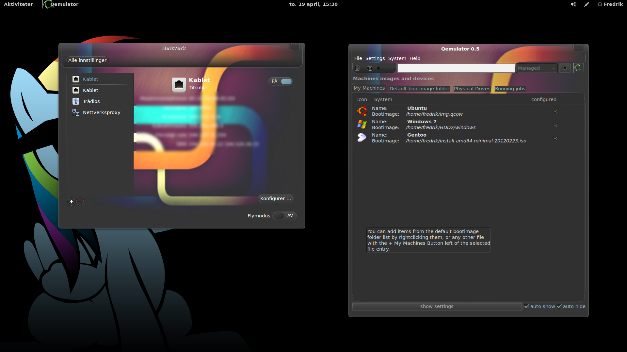This screenshot has height=352, width=627.
Task: Toggle the auto show checkbox
Action: point(526,306)
